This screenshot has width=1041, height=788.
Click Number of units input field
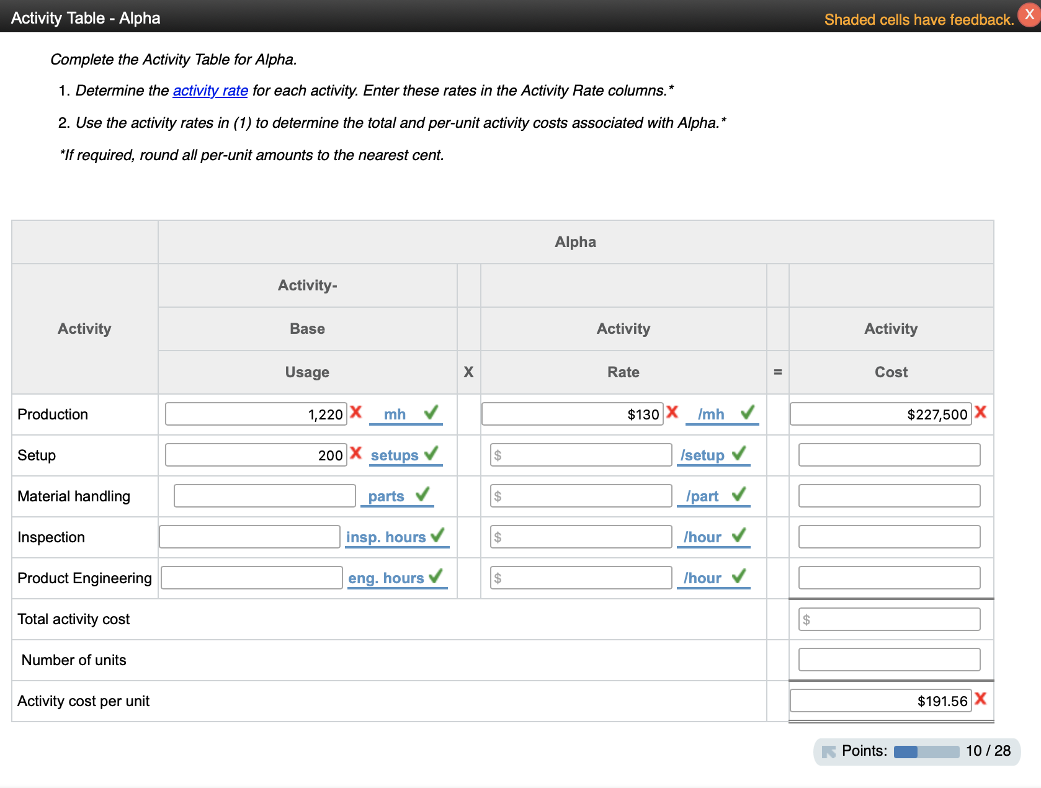(x=890, y=660)
